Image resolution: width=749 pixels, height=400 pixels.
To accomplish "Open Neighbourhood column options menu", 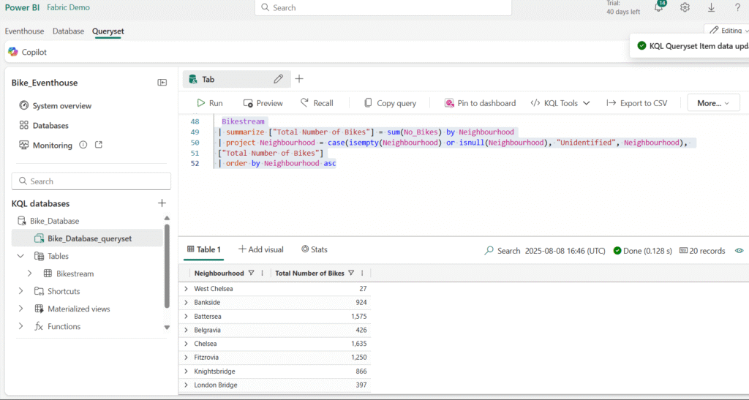I will [x=263, y=273].
